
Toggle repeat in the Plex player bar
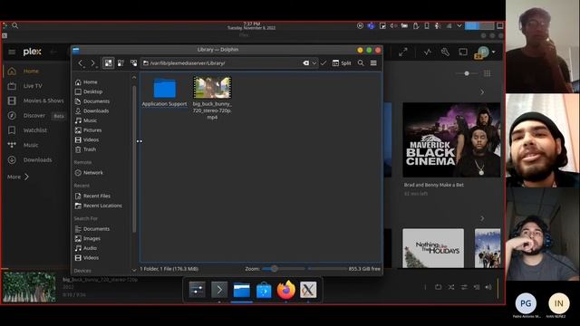pyautogui.click(x=439, y=287)
